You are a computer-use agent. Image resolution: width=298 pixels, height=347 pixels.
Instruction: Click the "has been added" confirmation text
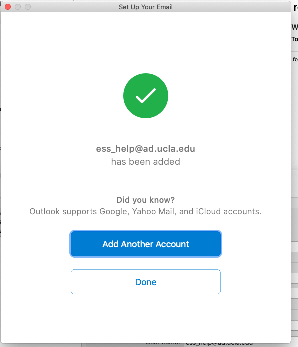pos(146,162)
